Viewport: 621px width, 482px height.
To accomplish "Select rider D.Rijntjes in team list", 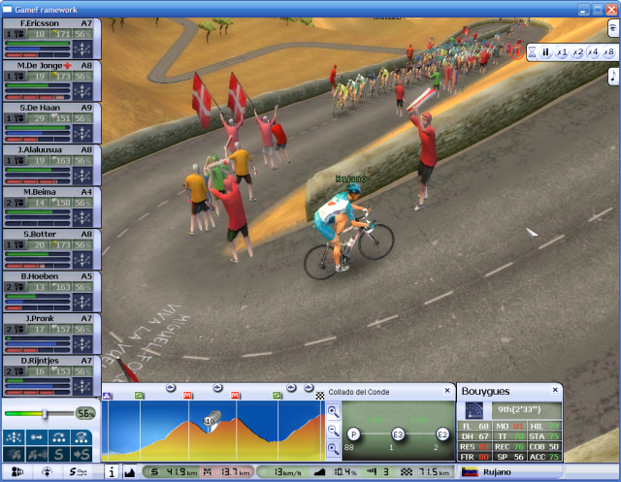I will [x=49, y=361].
